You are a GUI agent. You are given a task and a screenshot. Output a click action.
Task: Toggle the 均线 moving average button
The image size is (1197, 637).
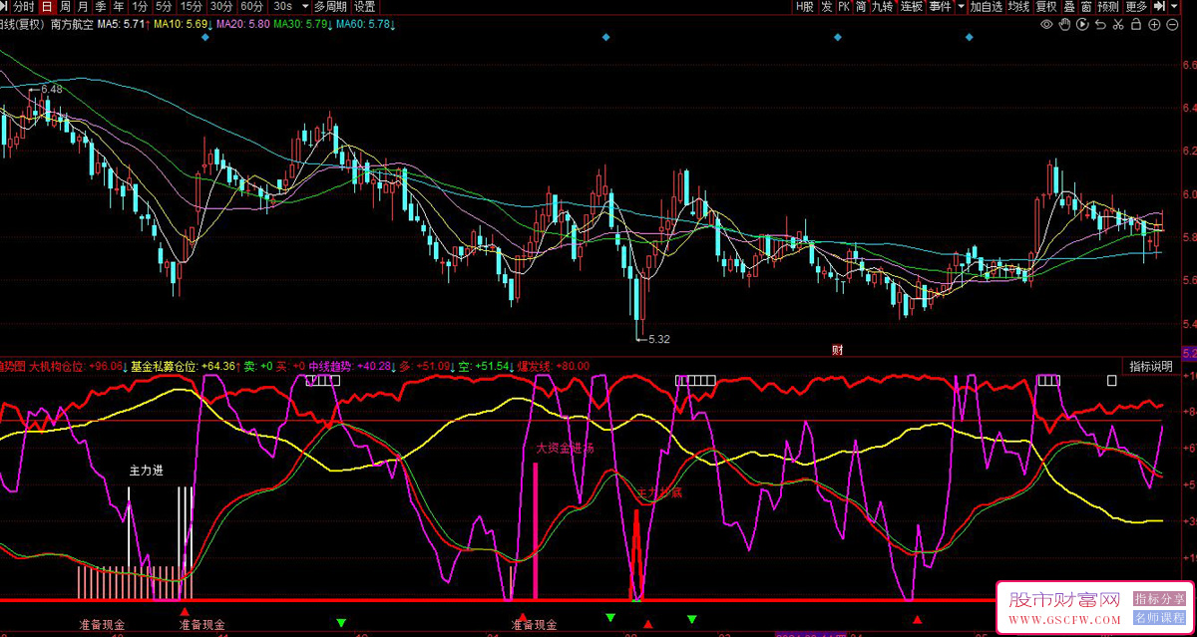coord(1018,6)
